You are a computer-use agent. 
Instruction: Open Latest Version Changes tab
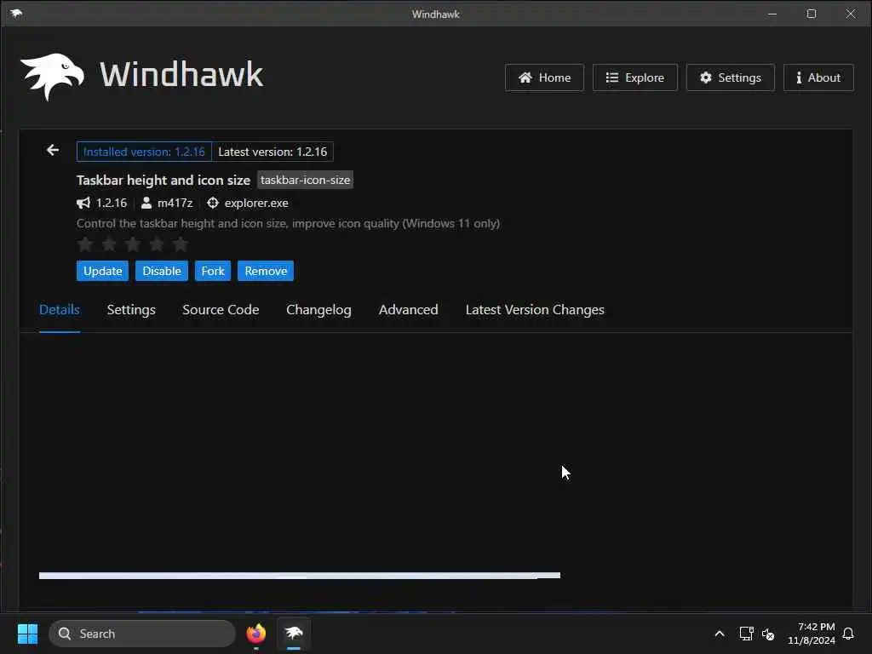coord(535,310)
